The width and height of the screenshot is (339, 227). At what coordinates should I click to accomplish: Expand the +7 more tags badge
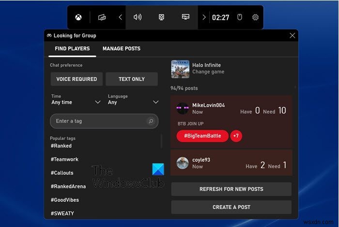236,136
